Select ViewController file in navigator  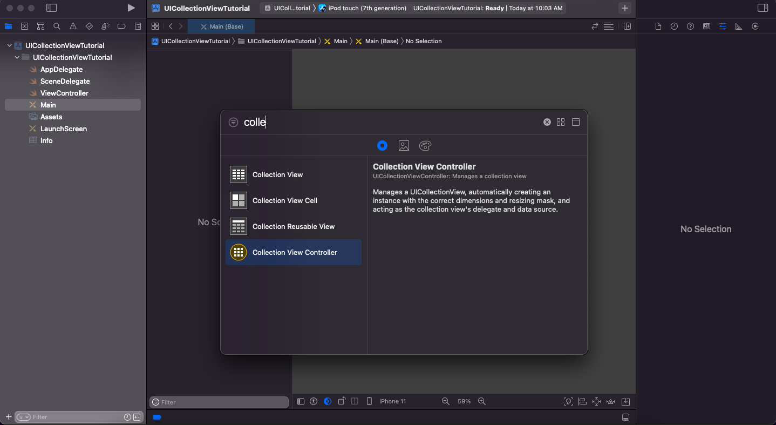coord(64,93)
